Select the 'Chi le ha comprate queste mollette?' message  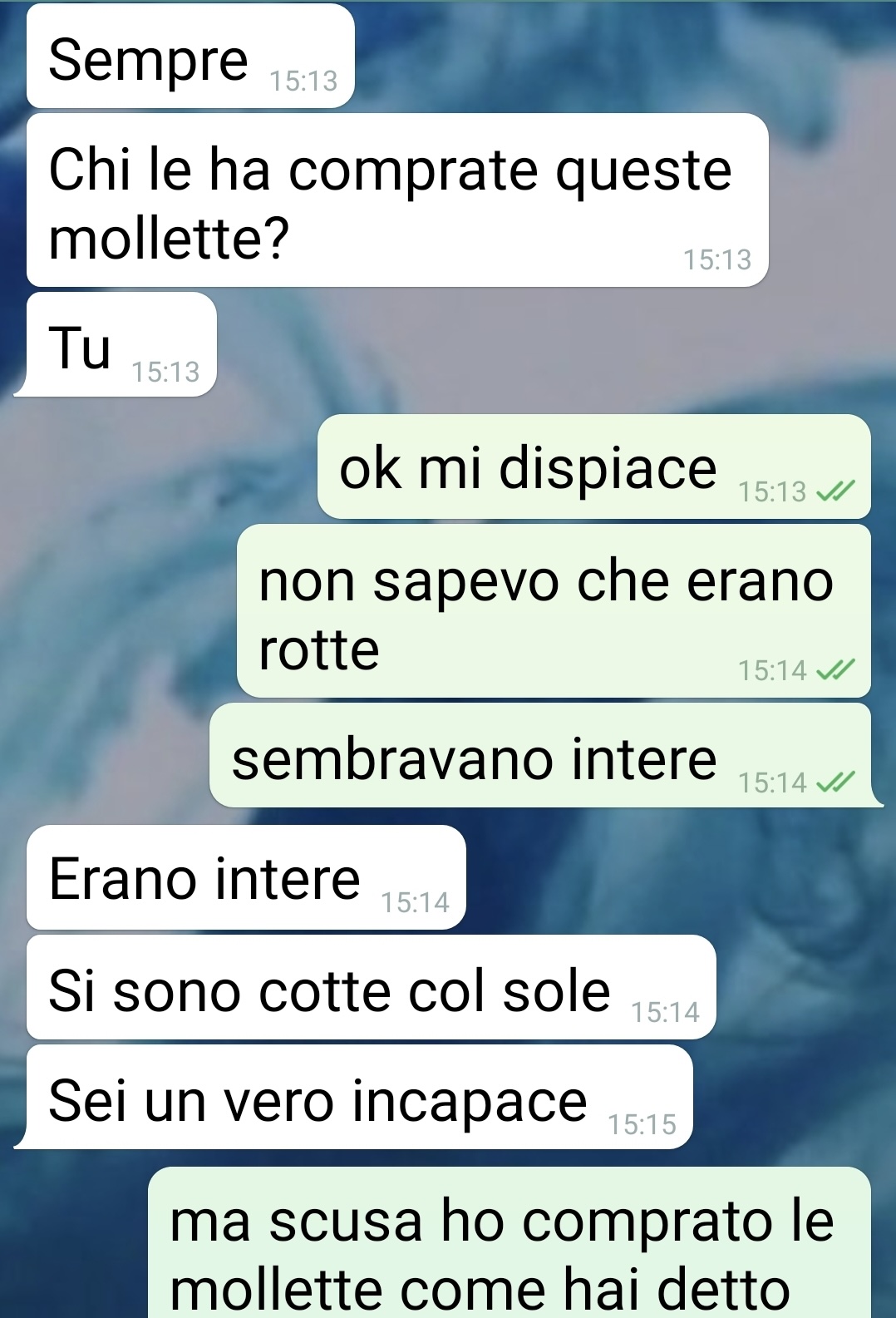pos(397,200)
